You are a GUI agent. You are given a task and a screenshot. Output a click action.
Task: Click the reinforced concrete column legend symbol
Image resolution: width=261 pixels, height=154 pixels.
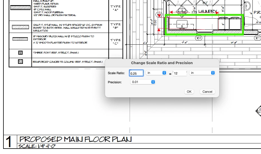tap(20, 62)
